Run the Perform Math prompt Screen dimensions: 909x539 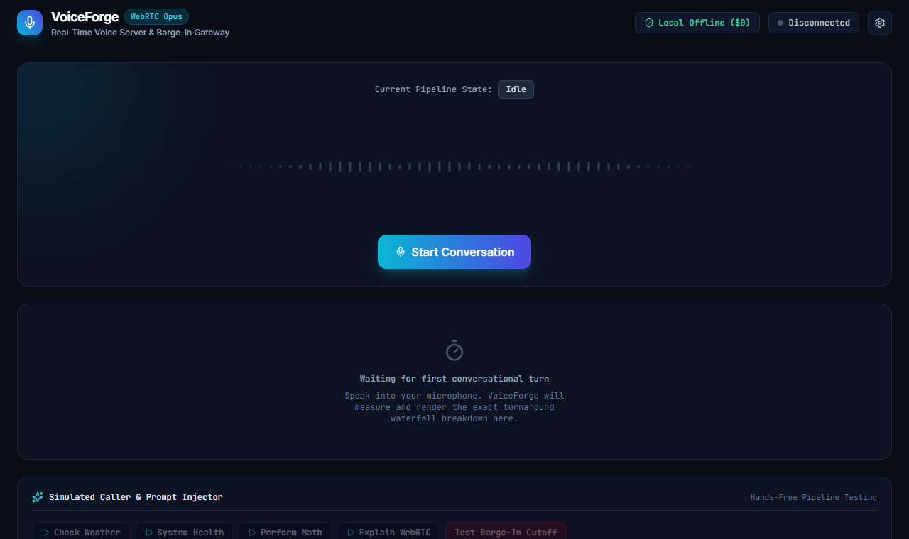[x=285, y=532]
